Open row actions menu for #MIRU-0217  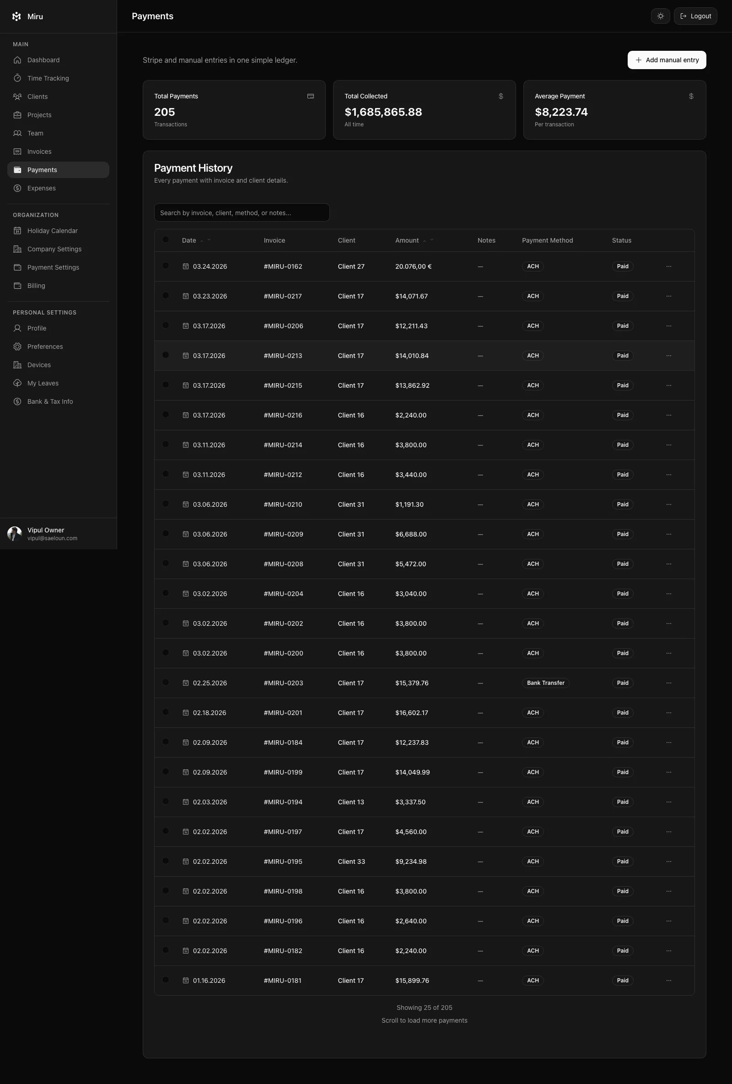click(668, 296)
